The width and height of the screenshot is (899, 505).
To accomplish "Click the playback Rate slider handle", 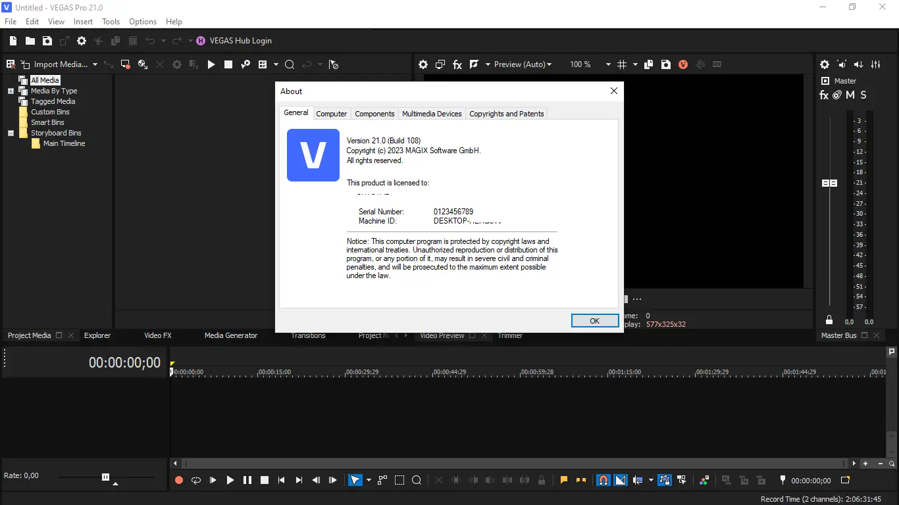I will (x=105, y=477).
